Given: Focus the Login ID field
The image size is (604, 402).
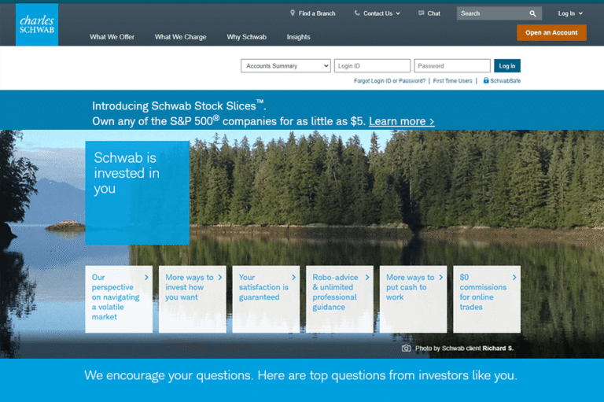Looking at the screenshot, I should point(372,66).
